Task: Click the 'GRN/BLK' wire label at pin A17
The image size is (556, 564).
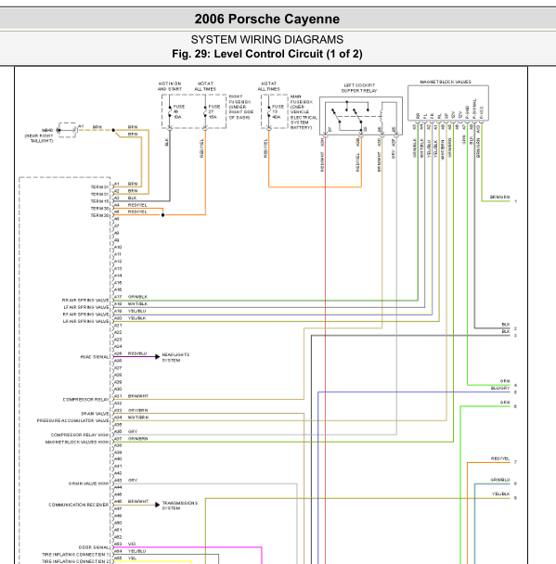Action: click(137, 297)
